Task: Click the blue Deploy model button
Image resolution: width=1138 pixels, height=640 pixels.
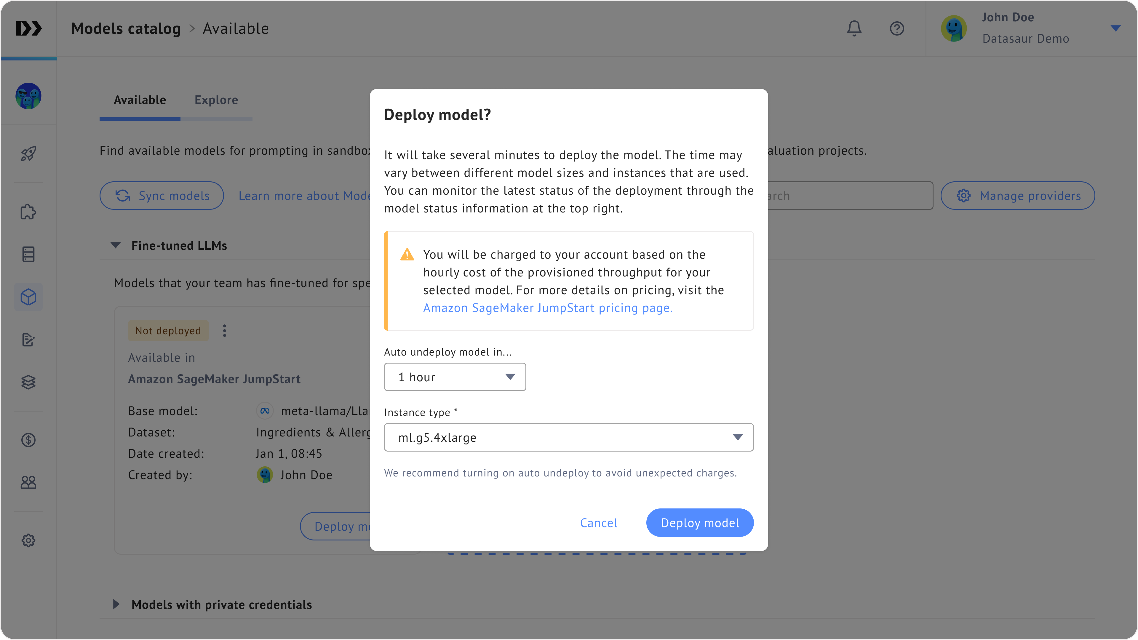Action: pos(699,523)
